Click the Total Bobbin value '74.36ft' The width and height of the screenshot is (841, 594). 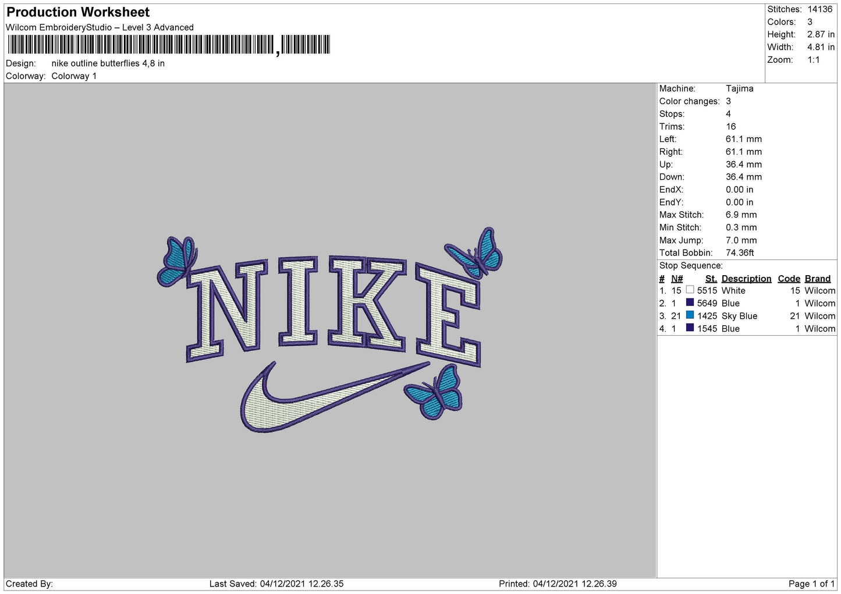pos(740,252)
